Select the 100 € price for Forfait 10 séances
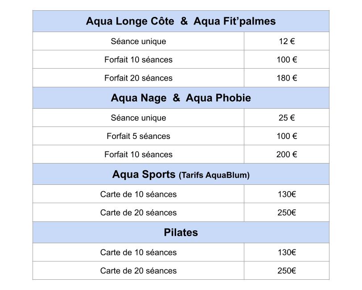The height and width of the screenshot is (290, 362). click(x=287, y=60)
